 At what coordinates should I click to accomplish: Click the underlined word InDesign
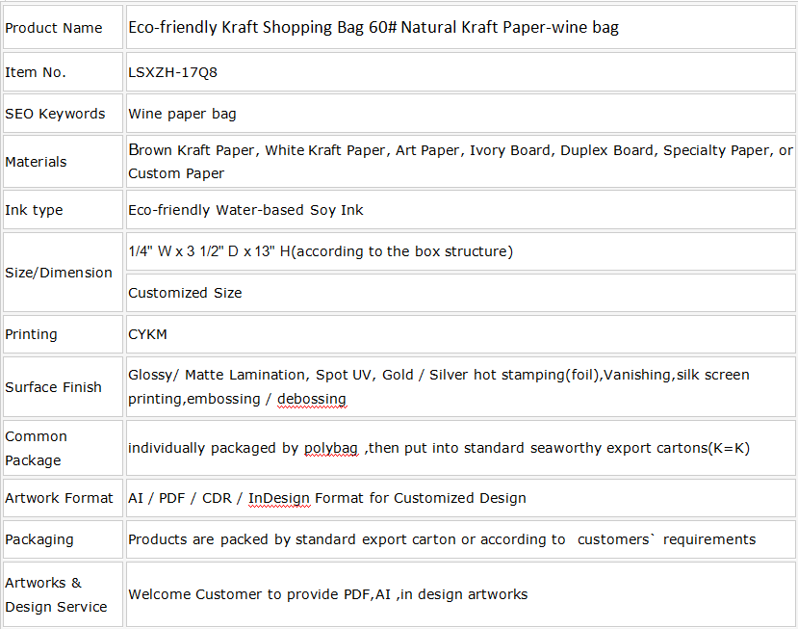coord(279,498)
